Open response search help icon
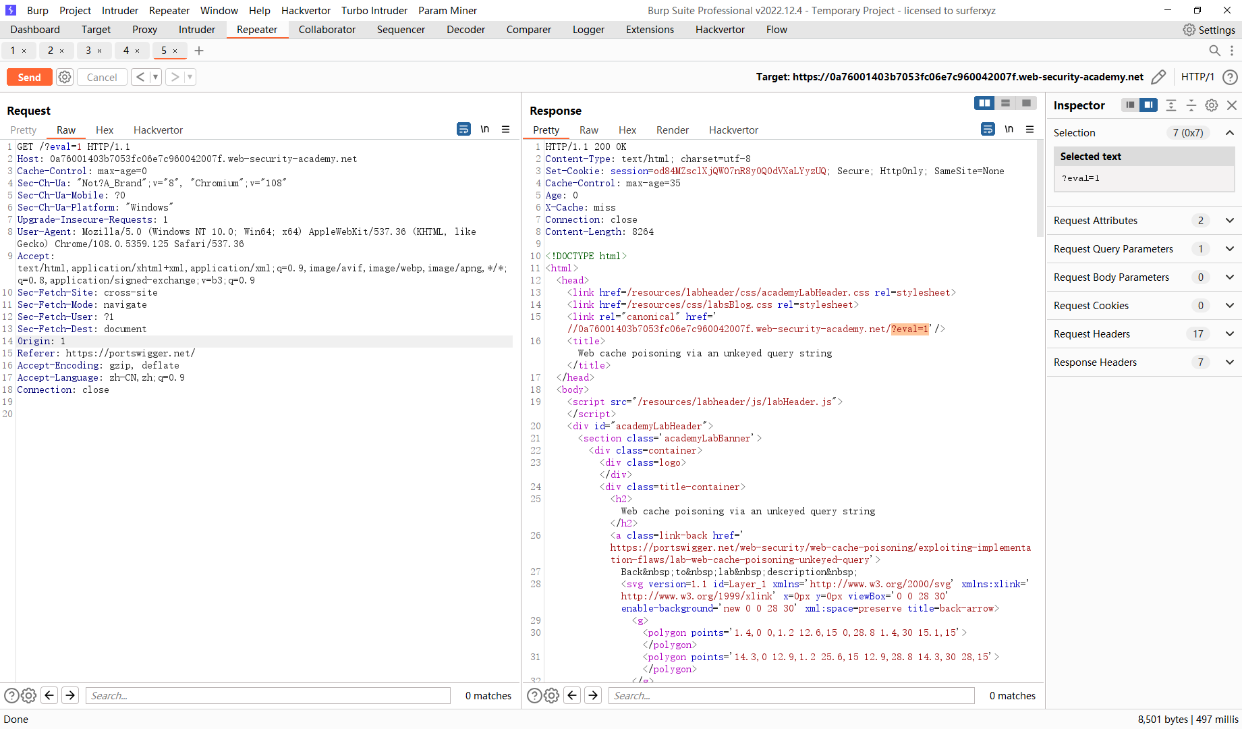1242x729 pixels. click(x=534, y=696)
